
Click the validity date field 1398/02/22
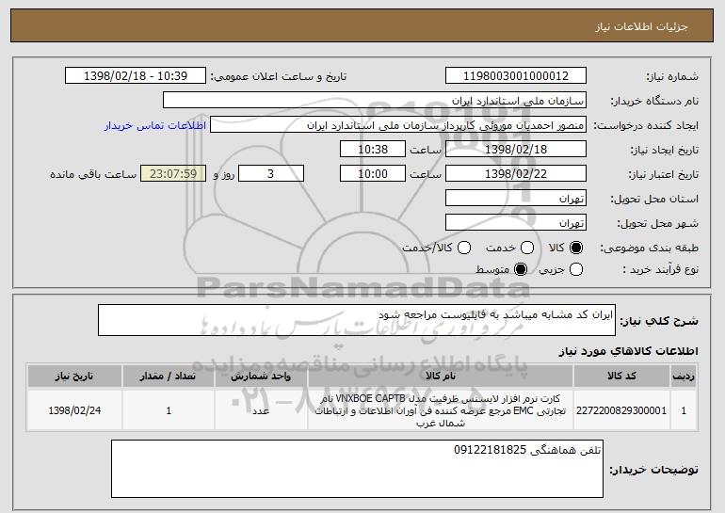[x=516, y=174]
